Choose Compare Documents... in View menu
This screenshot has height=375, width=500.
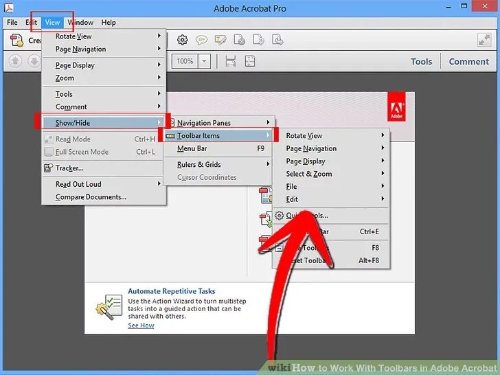[104, 197]
